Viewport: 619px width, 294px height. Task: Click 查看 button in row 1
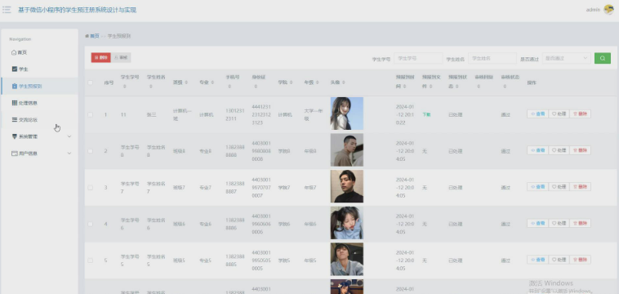[537, 114]
